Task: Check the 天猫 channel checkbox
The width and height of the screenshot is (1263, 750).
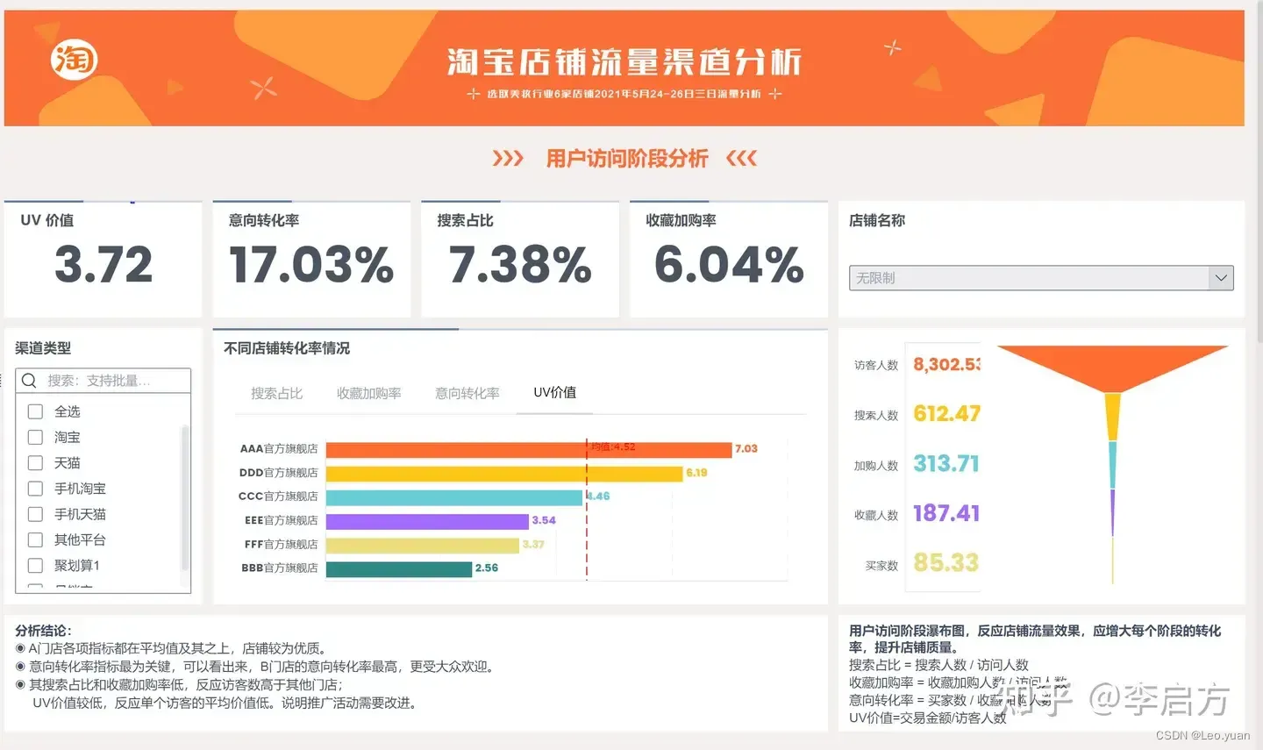Action: point(35,462)
